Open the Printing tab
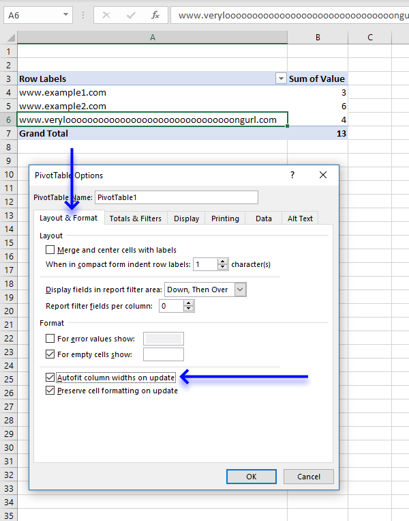The height and width of the screenshot is (521, 409). (x=225, y=219)
